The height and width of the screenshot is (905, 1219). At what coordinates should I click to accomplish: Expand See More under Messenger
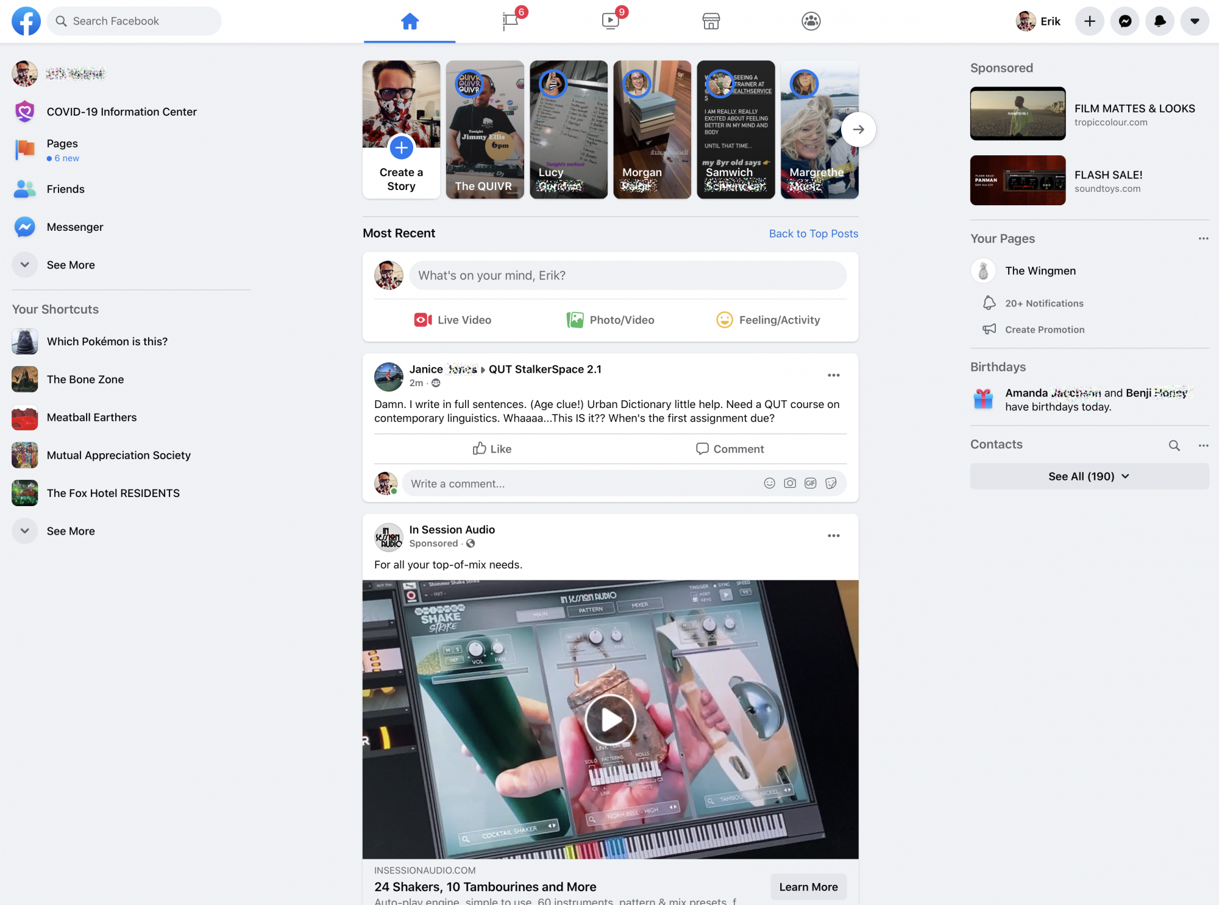(131, 265)
